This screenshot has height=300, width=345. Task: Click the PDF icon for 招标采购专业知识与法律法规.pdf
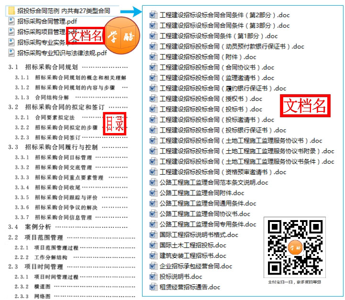point(12,53)
